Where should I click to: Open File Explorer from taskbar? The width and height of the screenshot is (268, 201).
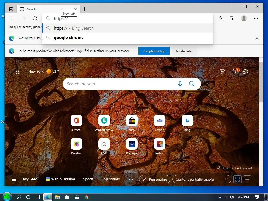[58, 197]
